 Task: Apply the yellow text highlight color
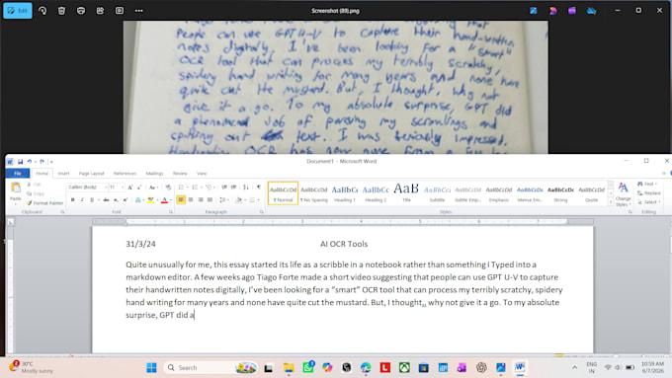151,200
